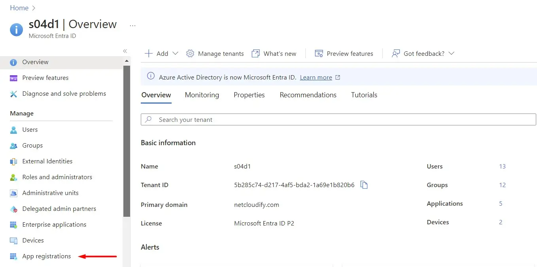The height and width of the screenshot is (267, 537).
Task: Open the Devices icon in sidebar
Action: [14, 240]
